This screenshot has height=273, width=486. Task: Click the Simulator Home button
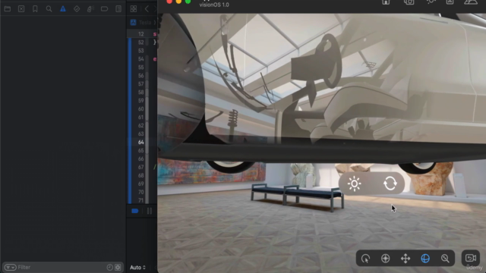[x=386, y=2]
